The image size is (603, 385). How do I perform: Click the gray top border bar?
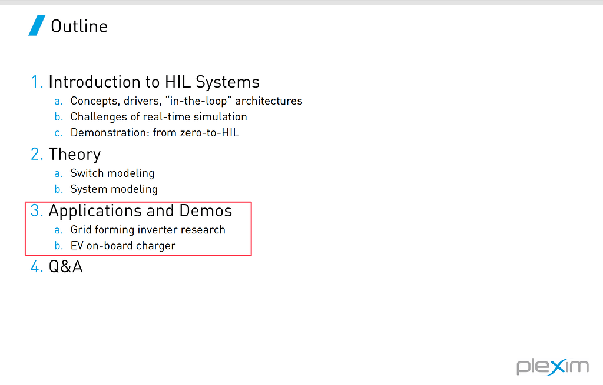301,2
